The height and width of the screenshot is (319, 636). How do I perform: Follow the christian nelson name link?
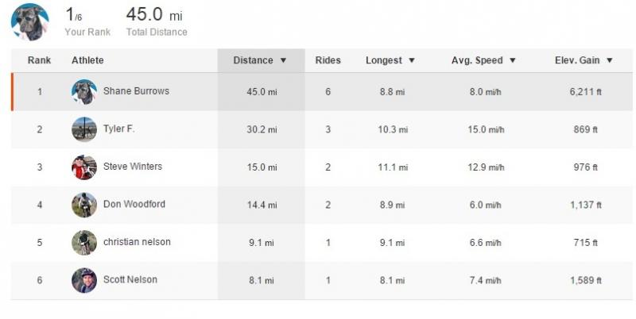tap(137, 242)
